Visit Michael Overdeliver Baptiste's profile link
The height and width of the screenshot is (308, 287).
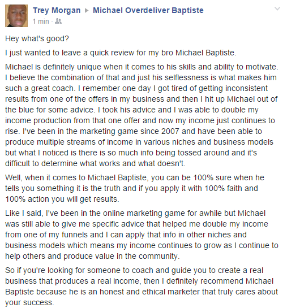tap(148, 10)
